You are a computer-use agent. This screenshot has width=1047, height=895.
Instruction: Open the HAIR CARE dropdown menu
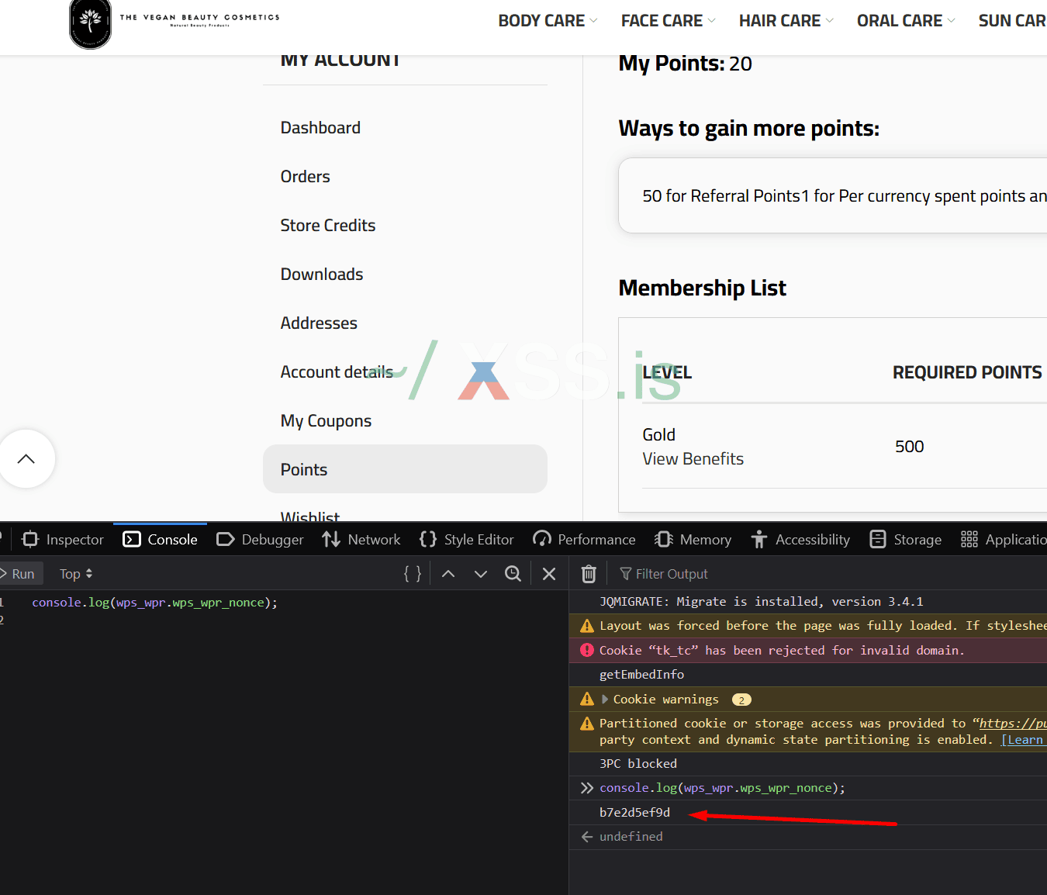point(785,21)
